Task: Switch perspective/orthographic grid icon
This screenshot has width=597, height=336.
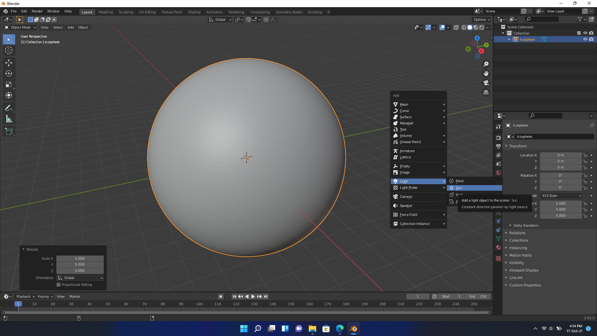Action: pyautogui.click(x=486, y=92)
